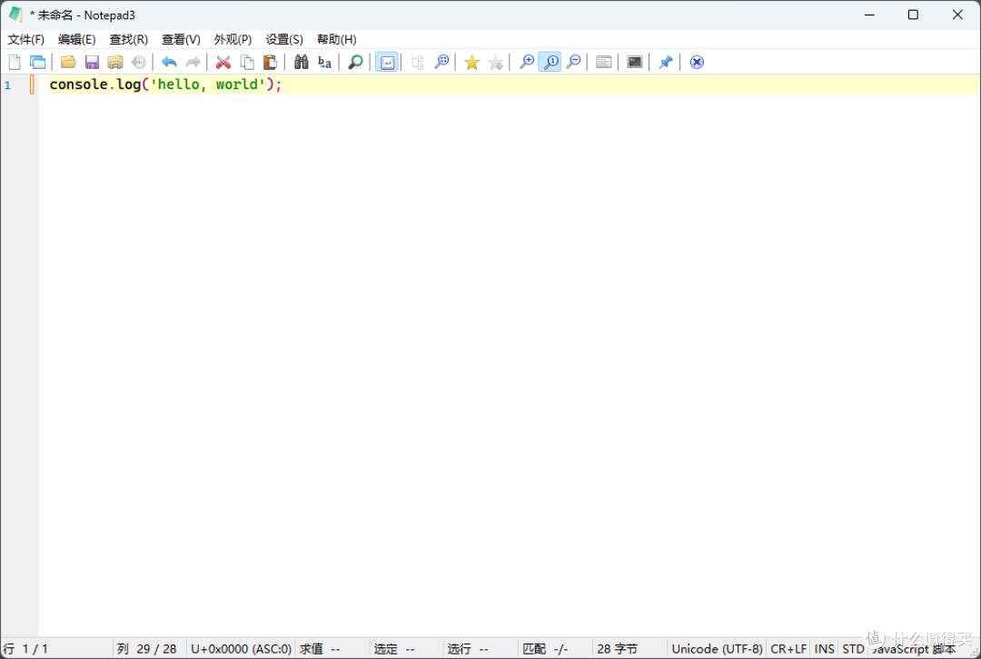The width and height of the screenshot is (981, 659).
Task: Toggle INS insert mode in status bar
Action: [x=824, y=649]
